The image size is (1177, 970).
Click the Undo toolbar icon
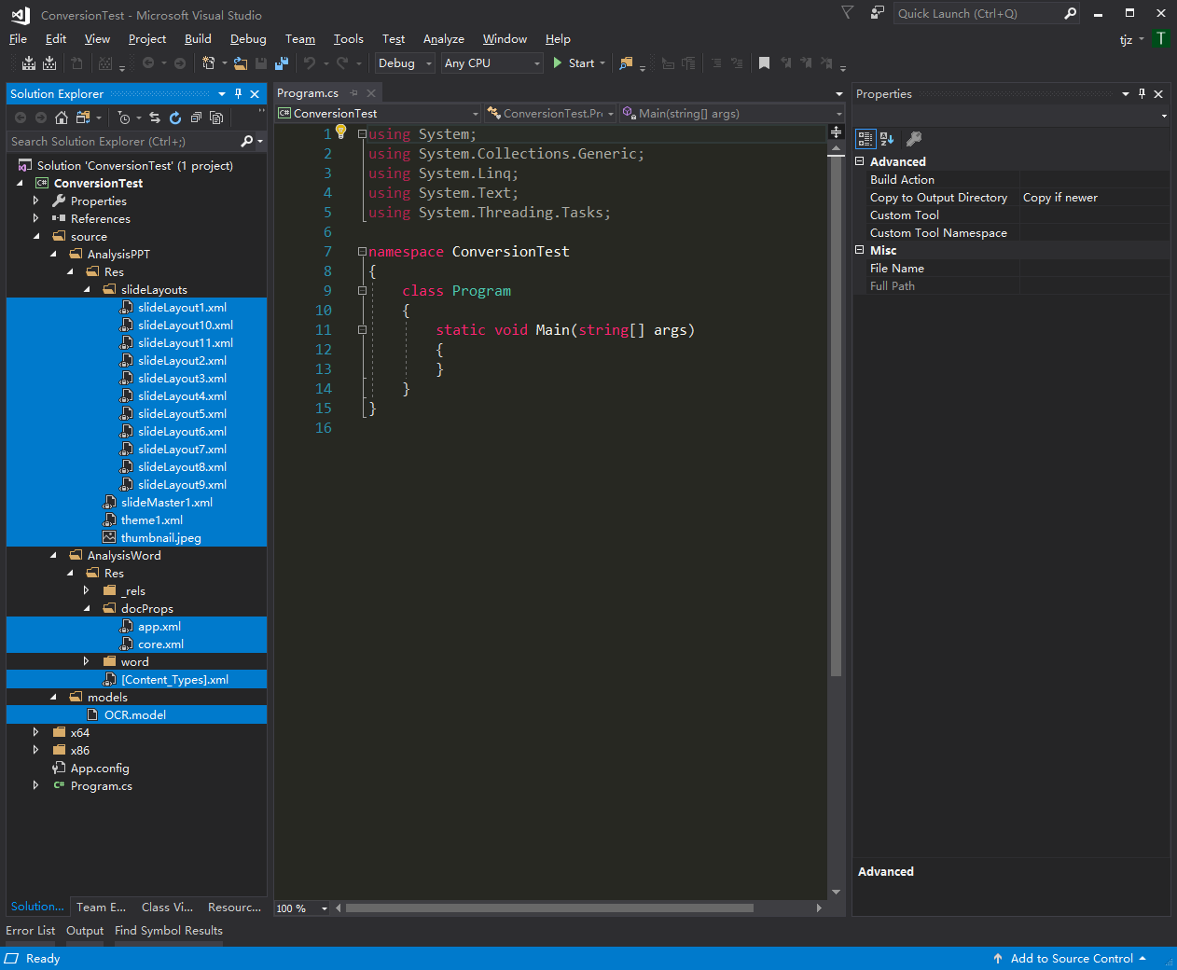309,63
